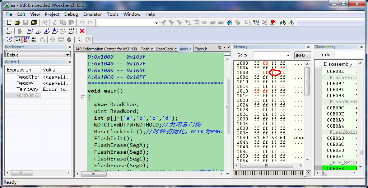Click the Window menu

132,14
